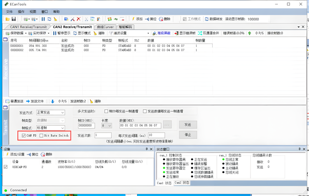Image resolution: width=309 pixels, height=196 pixels.
Task: Click the 帧ID(HEX) input field
Action: (x=86, y=125)
